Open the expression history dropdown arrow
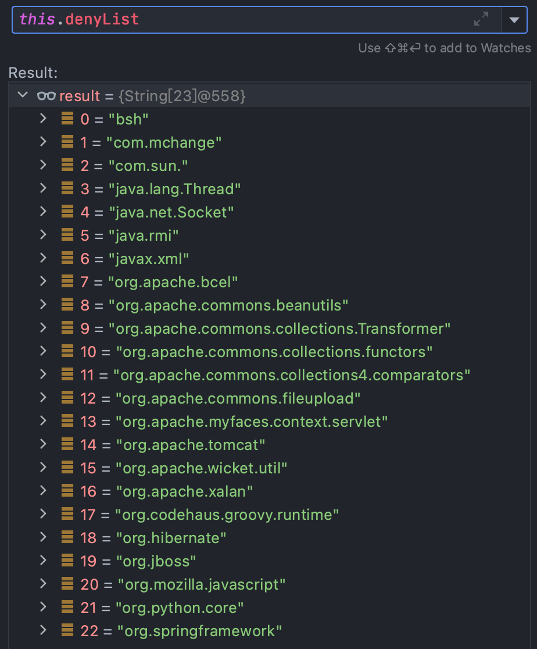Screen dimensions: 537x649 [514, 20]
